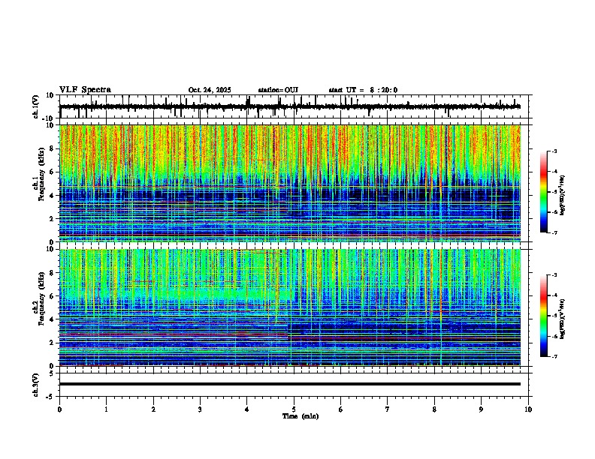Screen dimensions: 595x459
Task: Click the "station=OUI" header label
Action: click(278, 90)
